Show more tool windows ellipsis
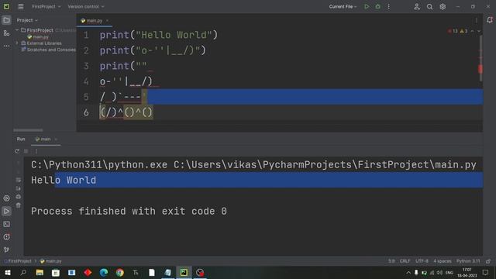The height and width of the screenshot is (279, 496). [x=6, y=46]
